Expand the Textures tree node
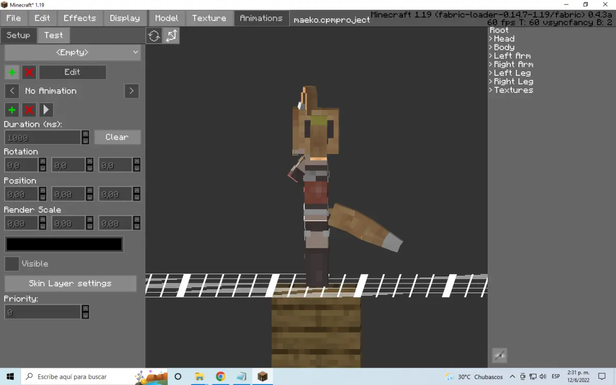This screenshot has width=616, height=385. [x=511, y=90]
